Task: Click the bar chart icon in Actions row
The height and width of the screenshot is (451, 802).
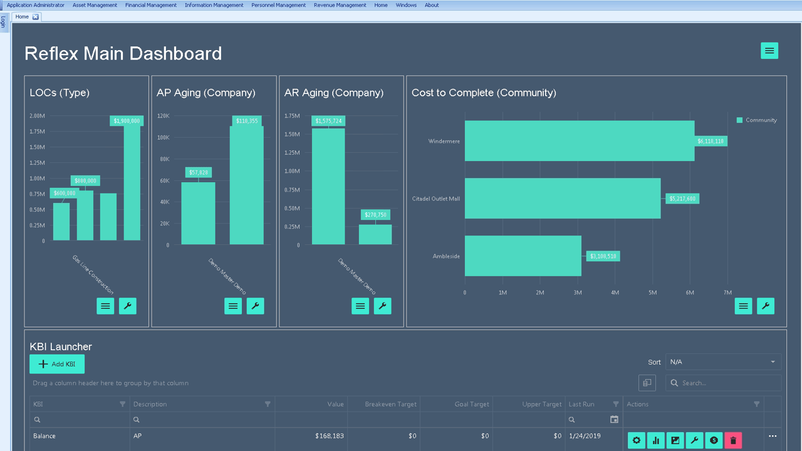Action: pyautogui.click(x=655, y=440)
